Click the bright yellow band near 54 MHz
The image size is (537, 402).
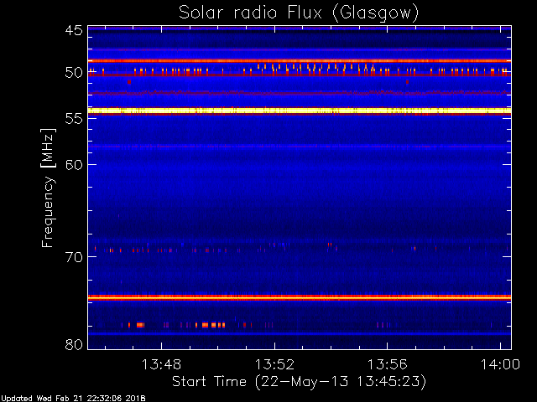click(300, 111)
